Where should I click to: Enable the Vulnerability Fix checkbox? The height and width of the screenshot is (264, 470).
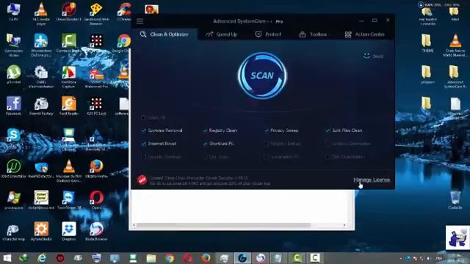(x=266, y=156)
